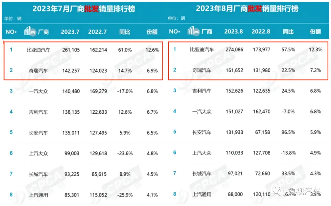Screen dimensions: 331x206
Task: Click '比亚迪汽车' in the August table
Action: coord(202,49)
